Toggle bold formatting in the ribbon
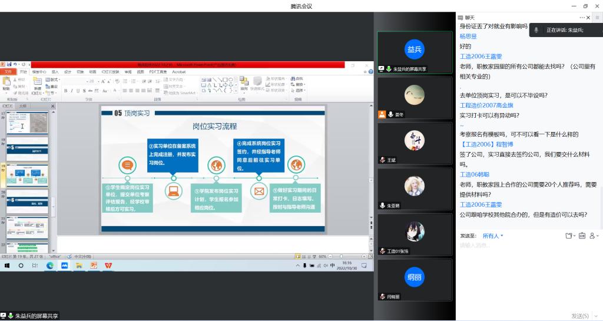The height and width of the screenshot is (321, 603). tap(65, 91)
